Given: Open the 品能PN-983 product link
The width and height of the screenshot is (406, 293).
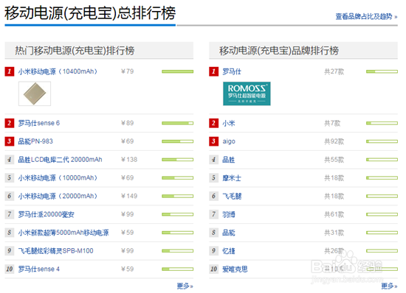Looking at the screenshot, I should tap(35, 141).
